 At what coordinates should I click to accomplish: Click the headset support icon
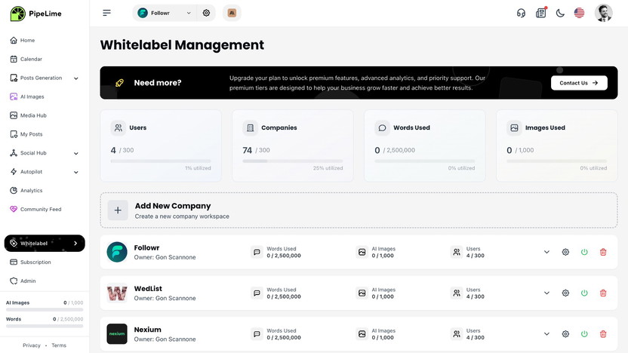521,13
